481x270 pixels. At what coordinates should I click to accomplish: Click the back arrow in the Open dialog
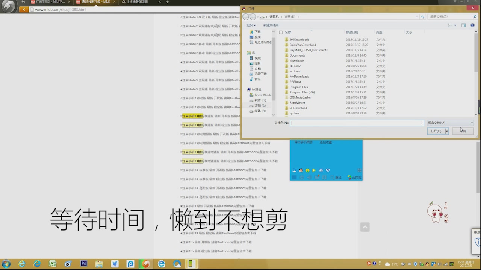point(246,16)
